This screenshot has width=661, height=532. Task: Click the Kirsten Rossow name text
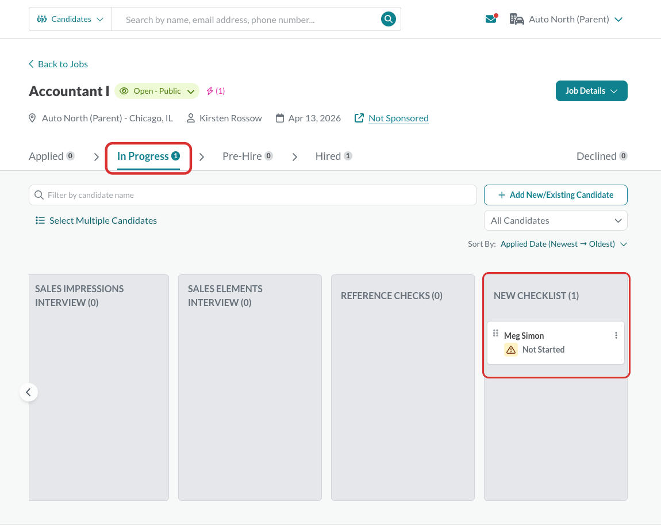(230, 118)
